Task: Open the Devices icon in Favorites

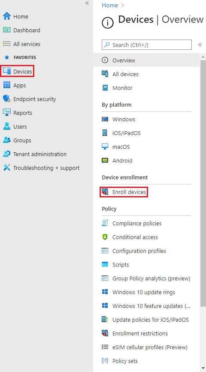Action: click(x=7, y=71)
